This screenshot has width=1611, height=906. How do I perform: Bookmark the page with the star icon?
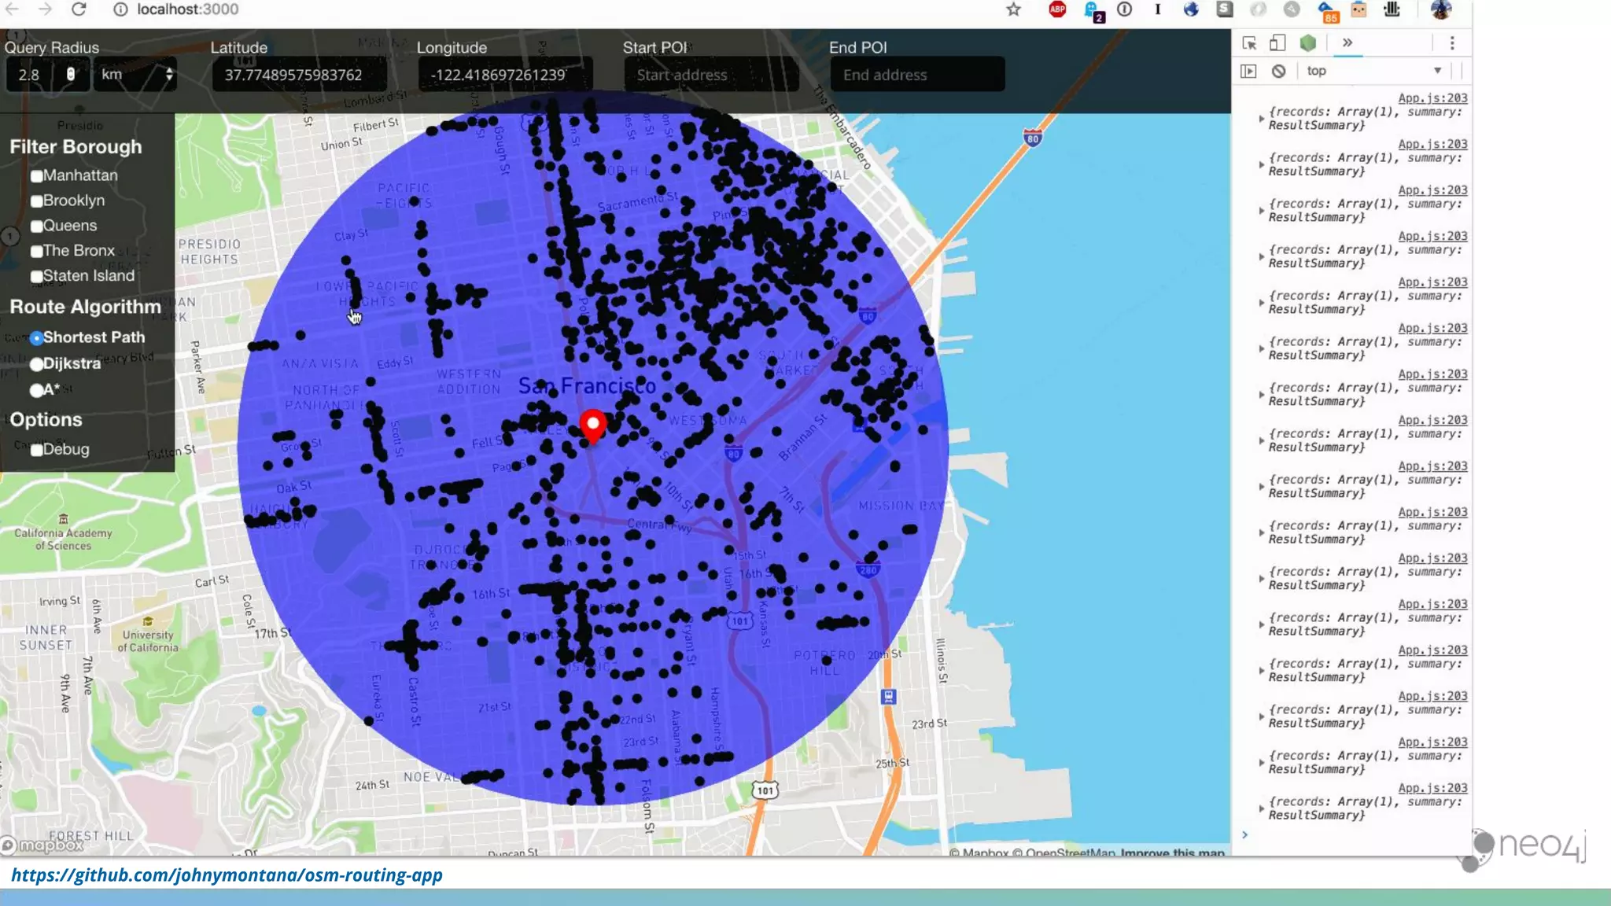(x=1013, y=9)
